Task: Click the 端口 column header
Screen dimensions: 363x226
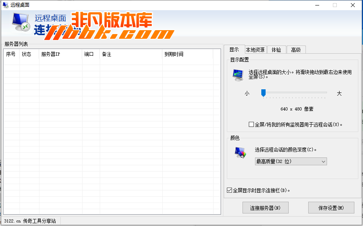Action: (x=91, y=54)
